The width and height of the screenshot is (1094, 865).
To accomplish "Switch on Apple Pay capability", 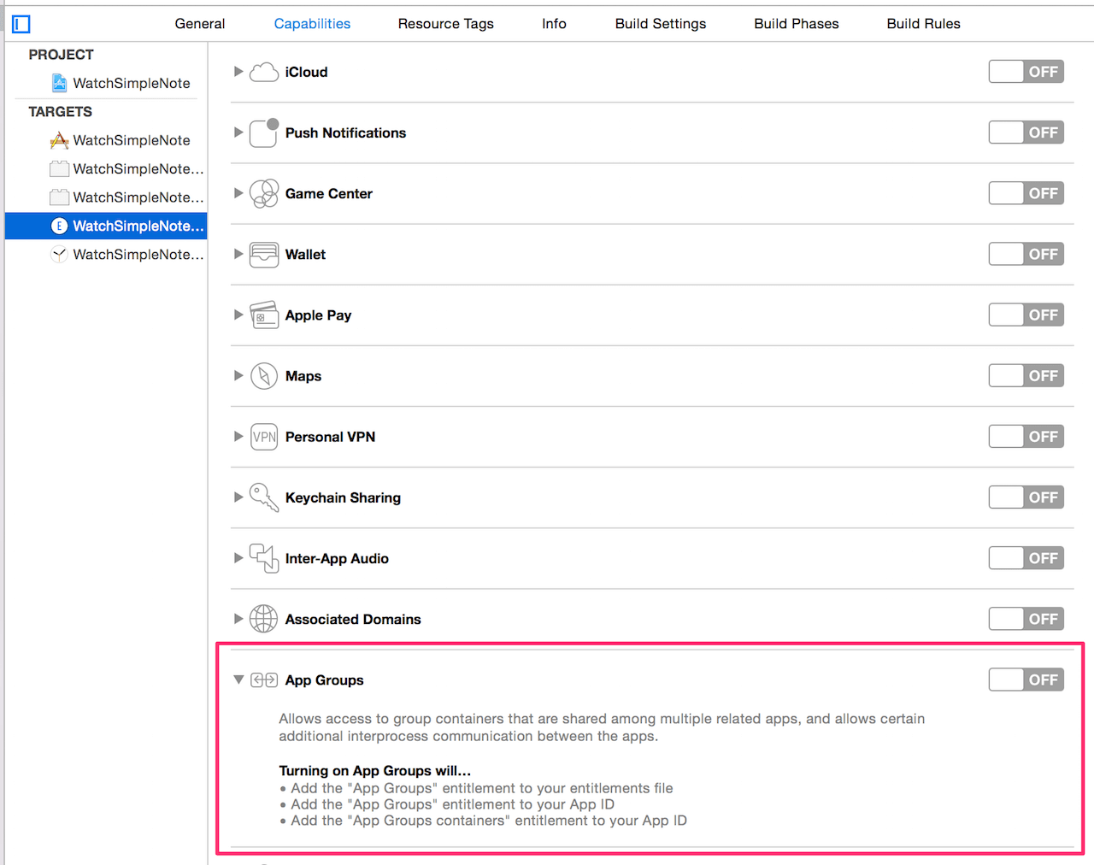I will pos(1026,315).
